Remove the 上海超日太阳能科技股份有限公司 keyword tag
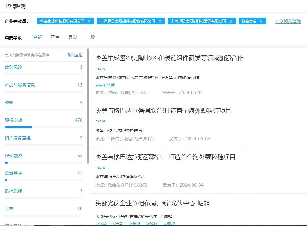Image resolution: width=307 pixels, height=226 pixels. click(x=160, y=21)
